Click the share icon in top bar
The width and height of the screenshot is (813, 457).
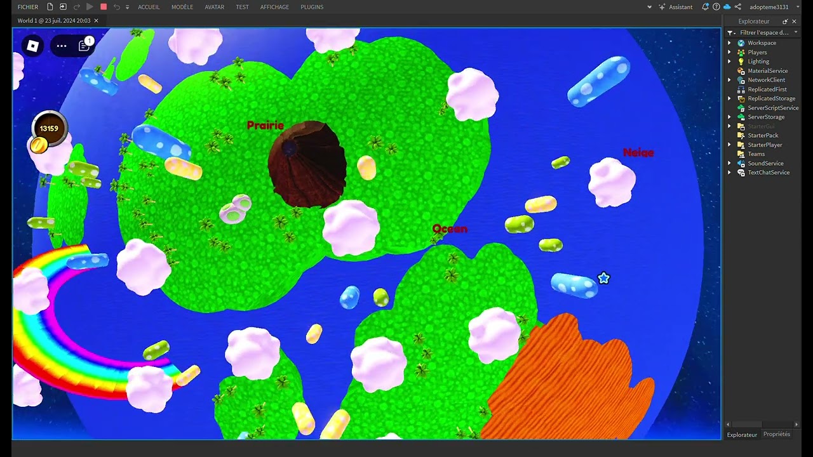tap(738, 7)
